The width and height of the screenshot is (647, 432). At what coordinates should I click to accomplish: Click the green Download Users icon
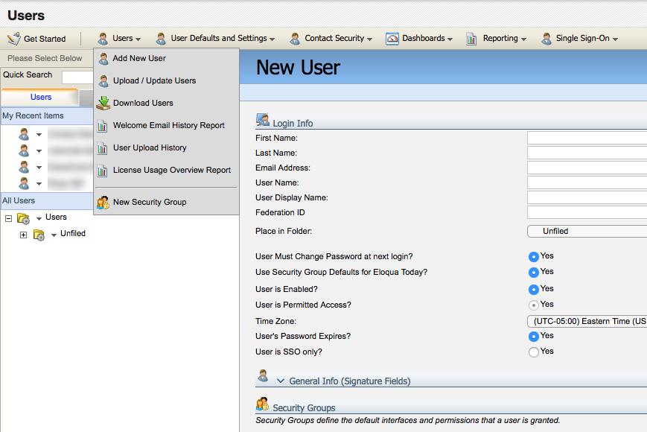[x=103, y=101]
